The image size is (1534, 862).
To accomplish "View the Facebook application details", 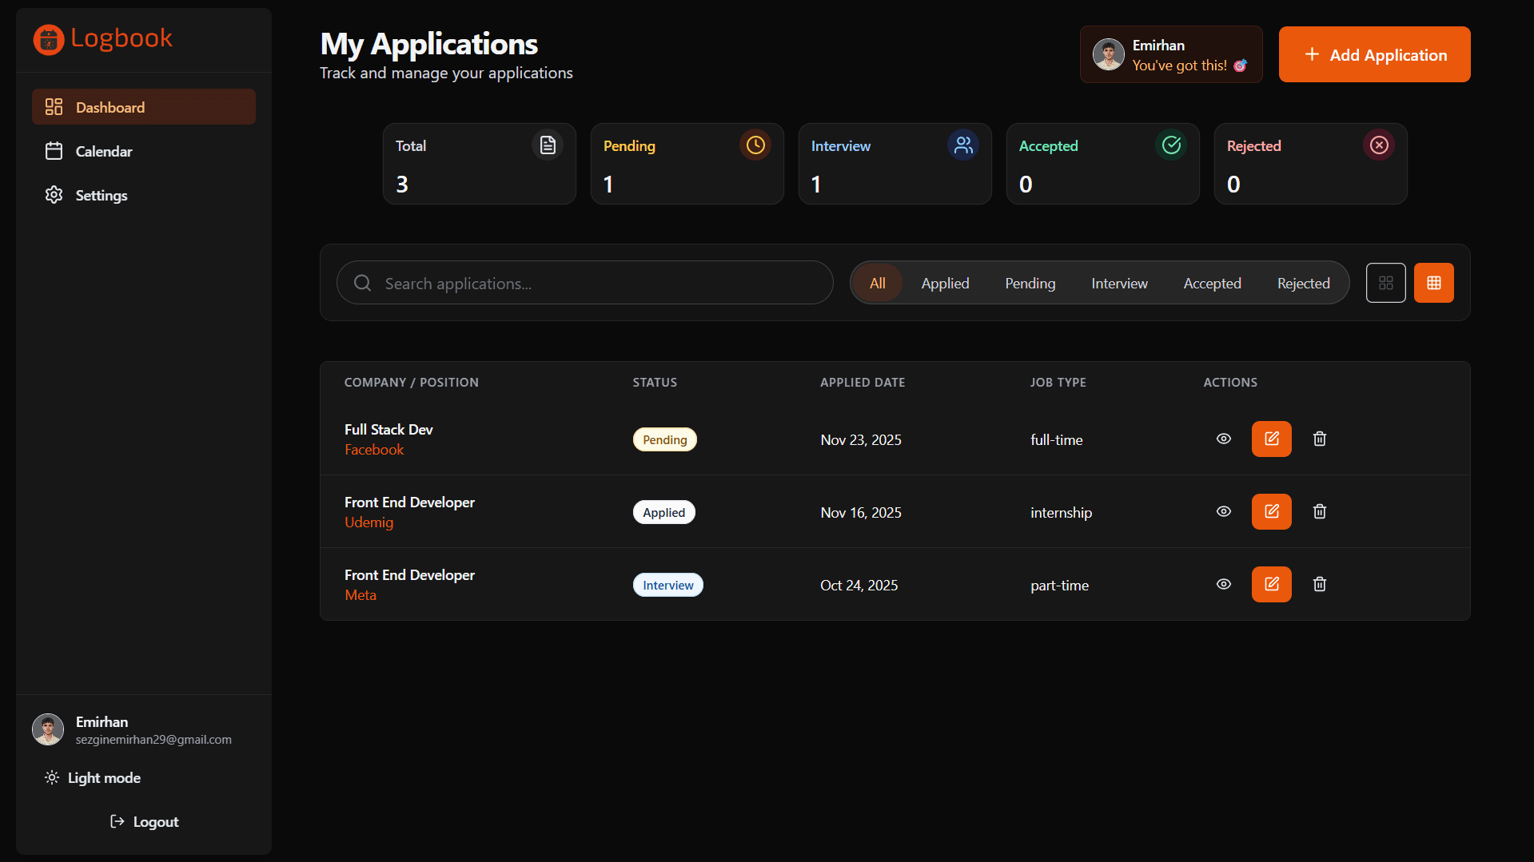I will [1223, 439].
